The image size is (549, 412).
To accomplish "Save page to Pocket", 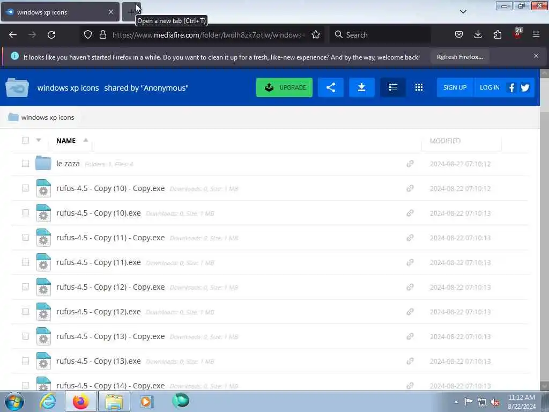I will [x=459, y=34].
